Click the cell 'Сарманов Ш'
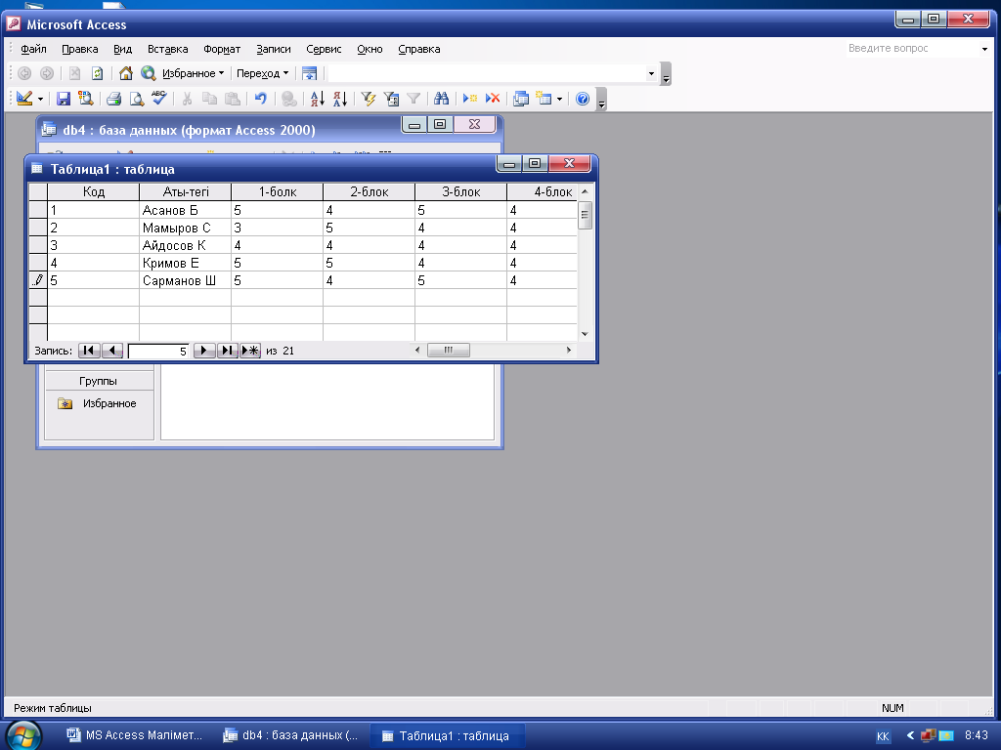 click(x=185, y=280)
